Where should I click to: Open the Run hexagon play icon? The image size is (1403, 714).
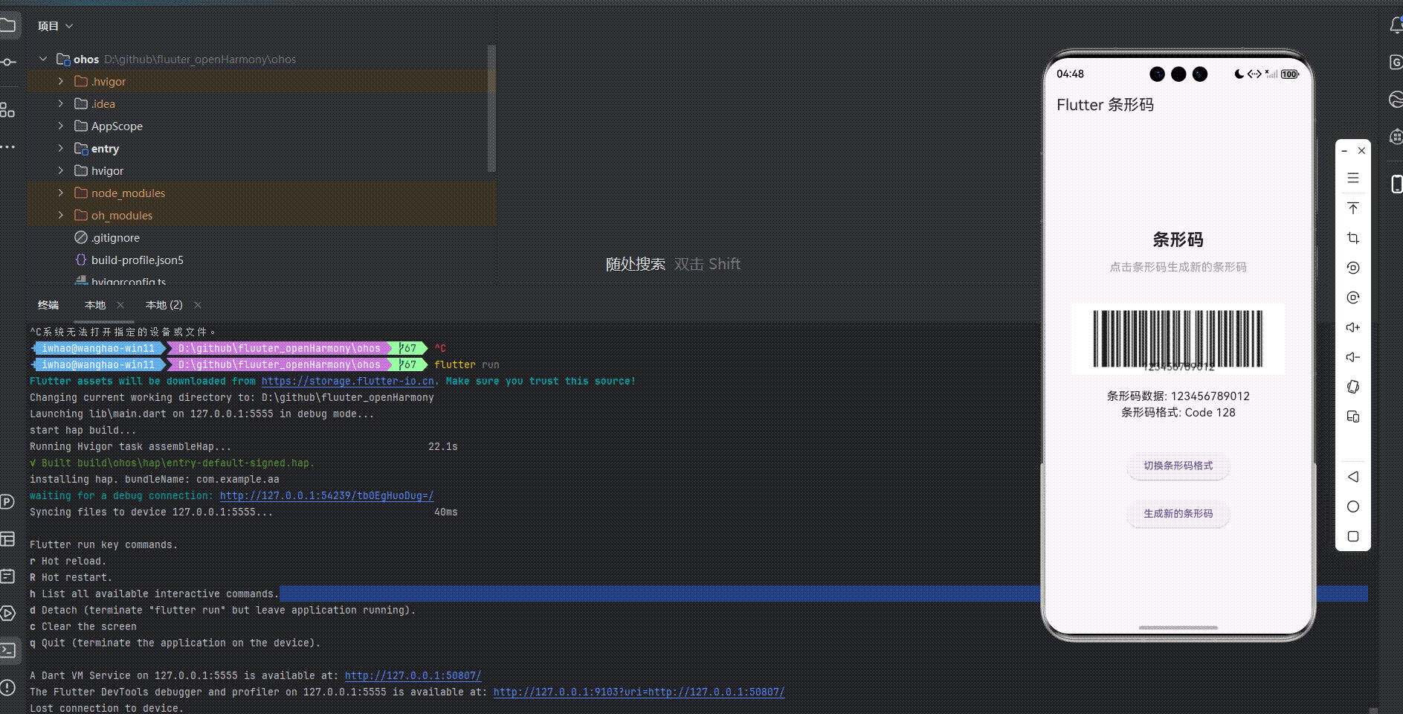7,613
